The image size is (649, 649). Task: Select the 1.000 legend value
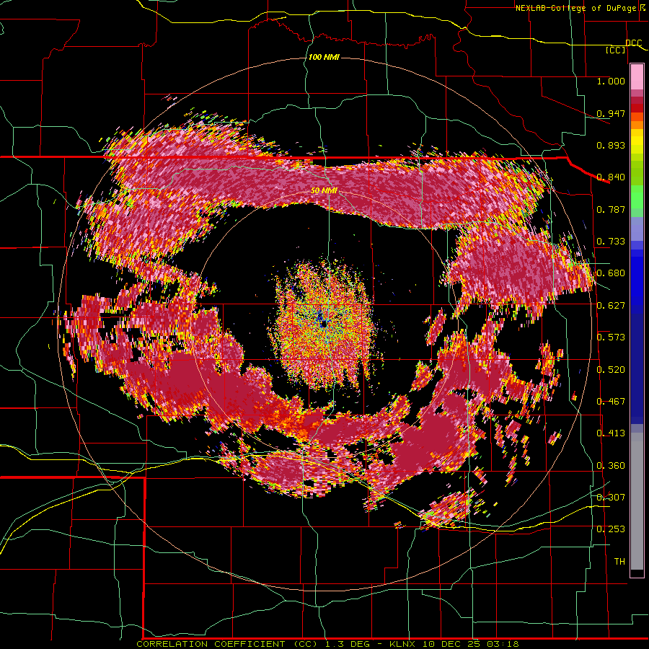611,81
